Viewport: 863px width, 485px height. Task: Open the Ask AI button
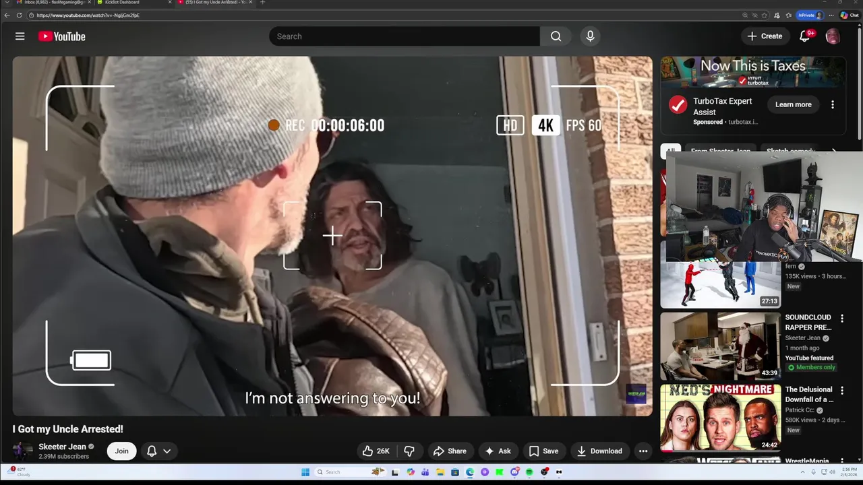tap(498, 451)
